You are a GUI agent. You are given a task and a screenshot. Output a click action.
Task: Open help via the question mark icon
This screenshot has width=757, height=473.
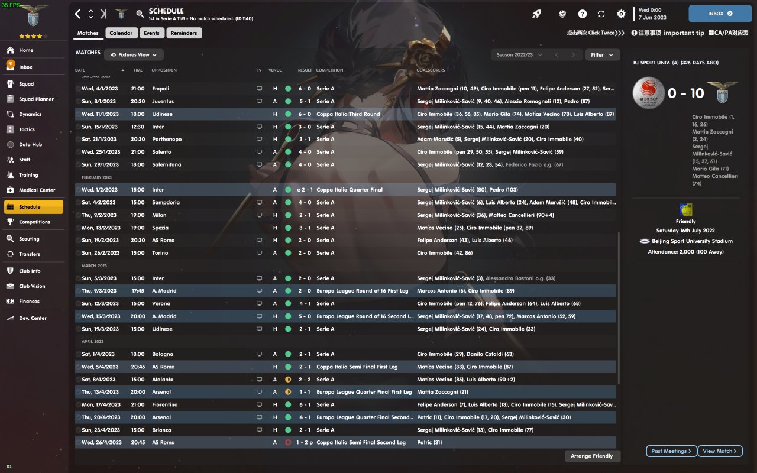click(583, 14)
